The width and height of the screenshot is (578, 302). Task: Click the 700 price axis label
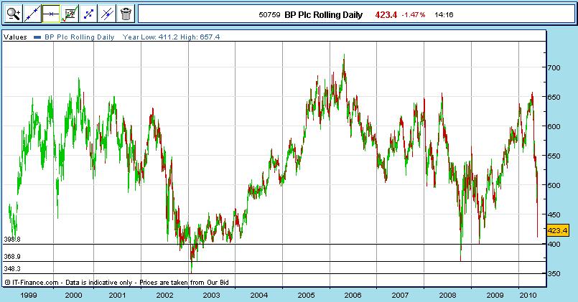(x=554, y=67)
